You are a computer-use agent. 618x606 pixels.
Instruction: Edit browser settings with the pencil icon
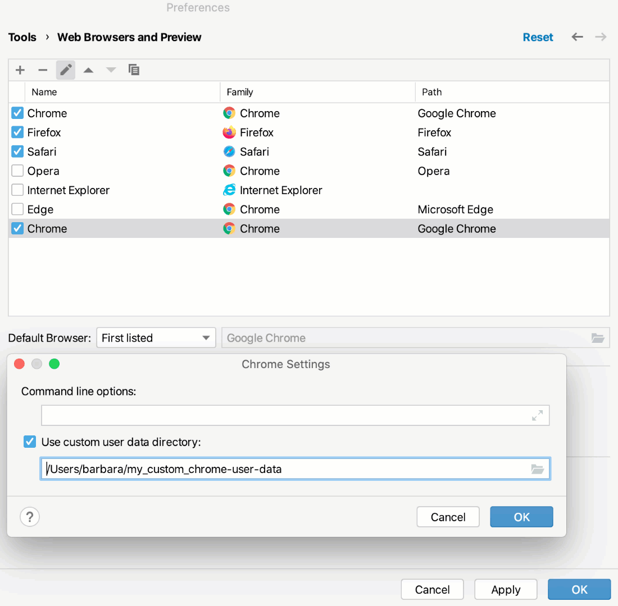click(x=66, y=70)
